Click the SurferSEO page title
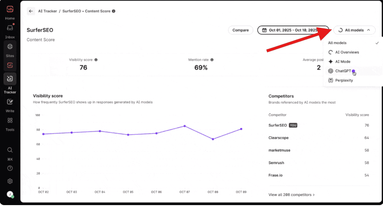Viewport: 383px width, 206px height. tap(40, 30)
